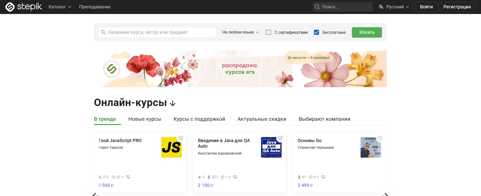This screenshot has height=196, width=481.
Task: Click author Константин Барзаковский
Action: 219,153
